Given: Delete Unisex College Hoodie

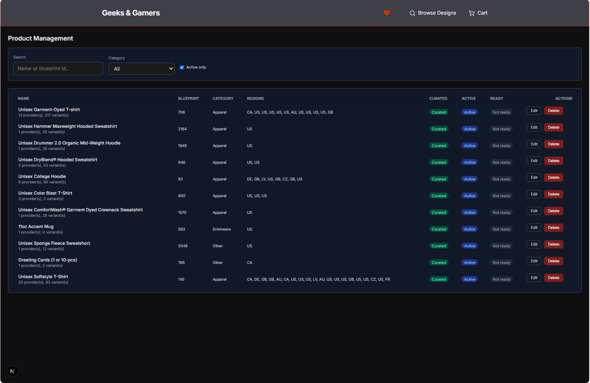Looking at the screenshot, I should [554, 178].
